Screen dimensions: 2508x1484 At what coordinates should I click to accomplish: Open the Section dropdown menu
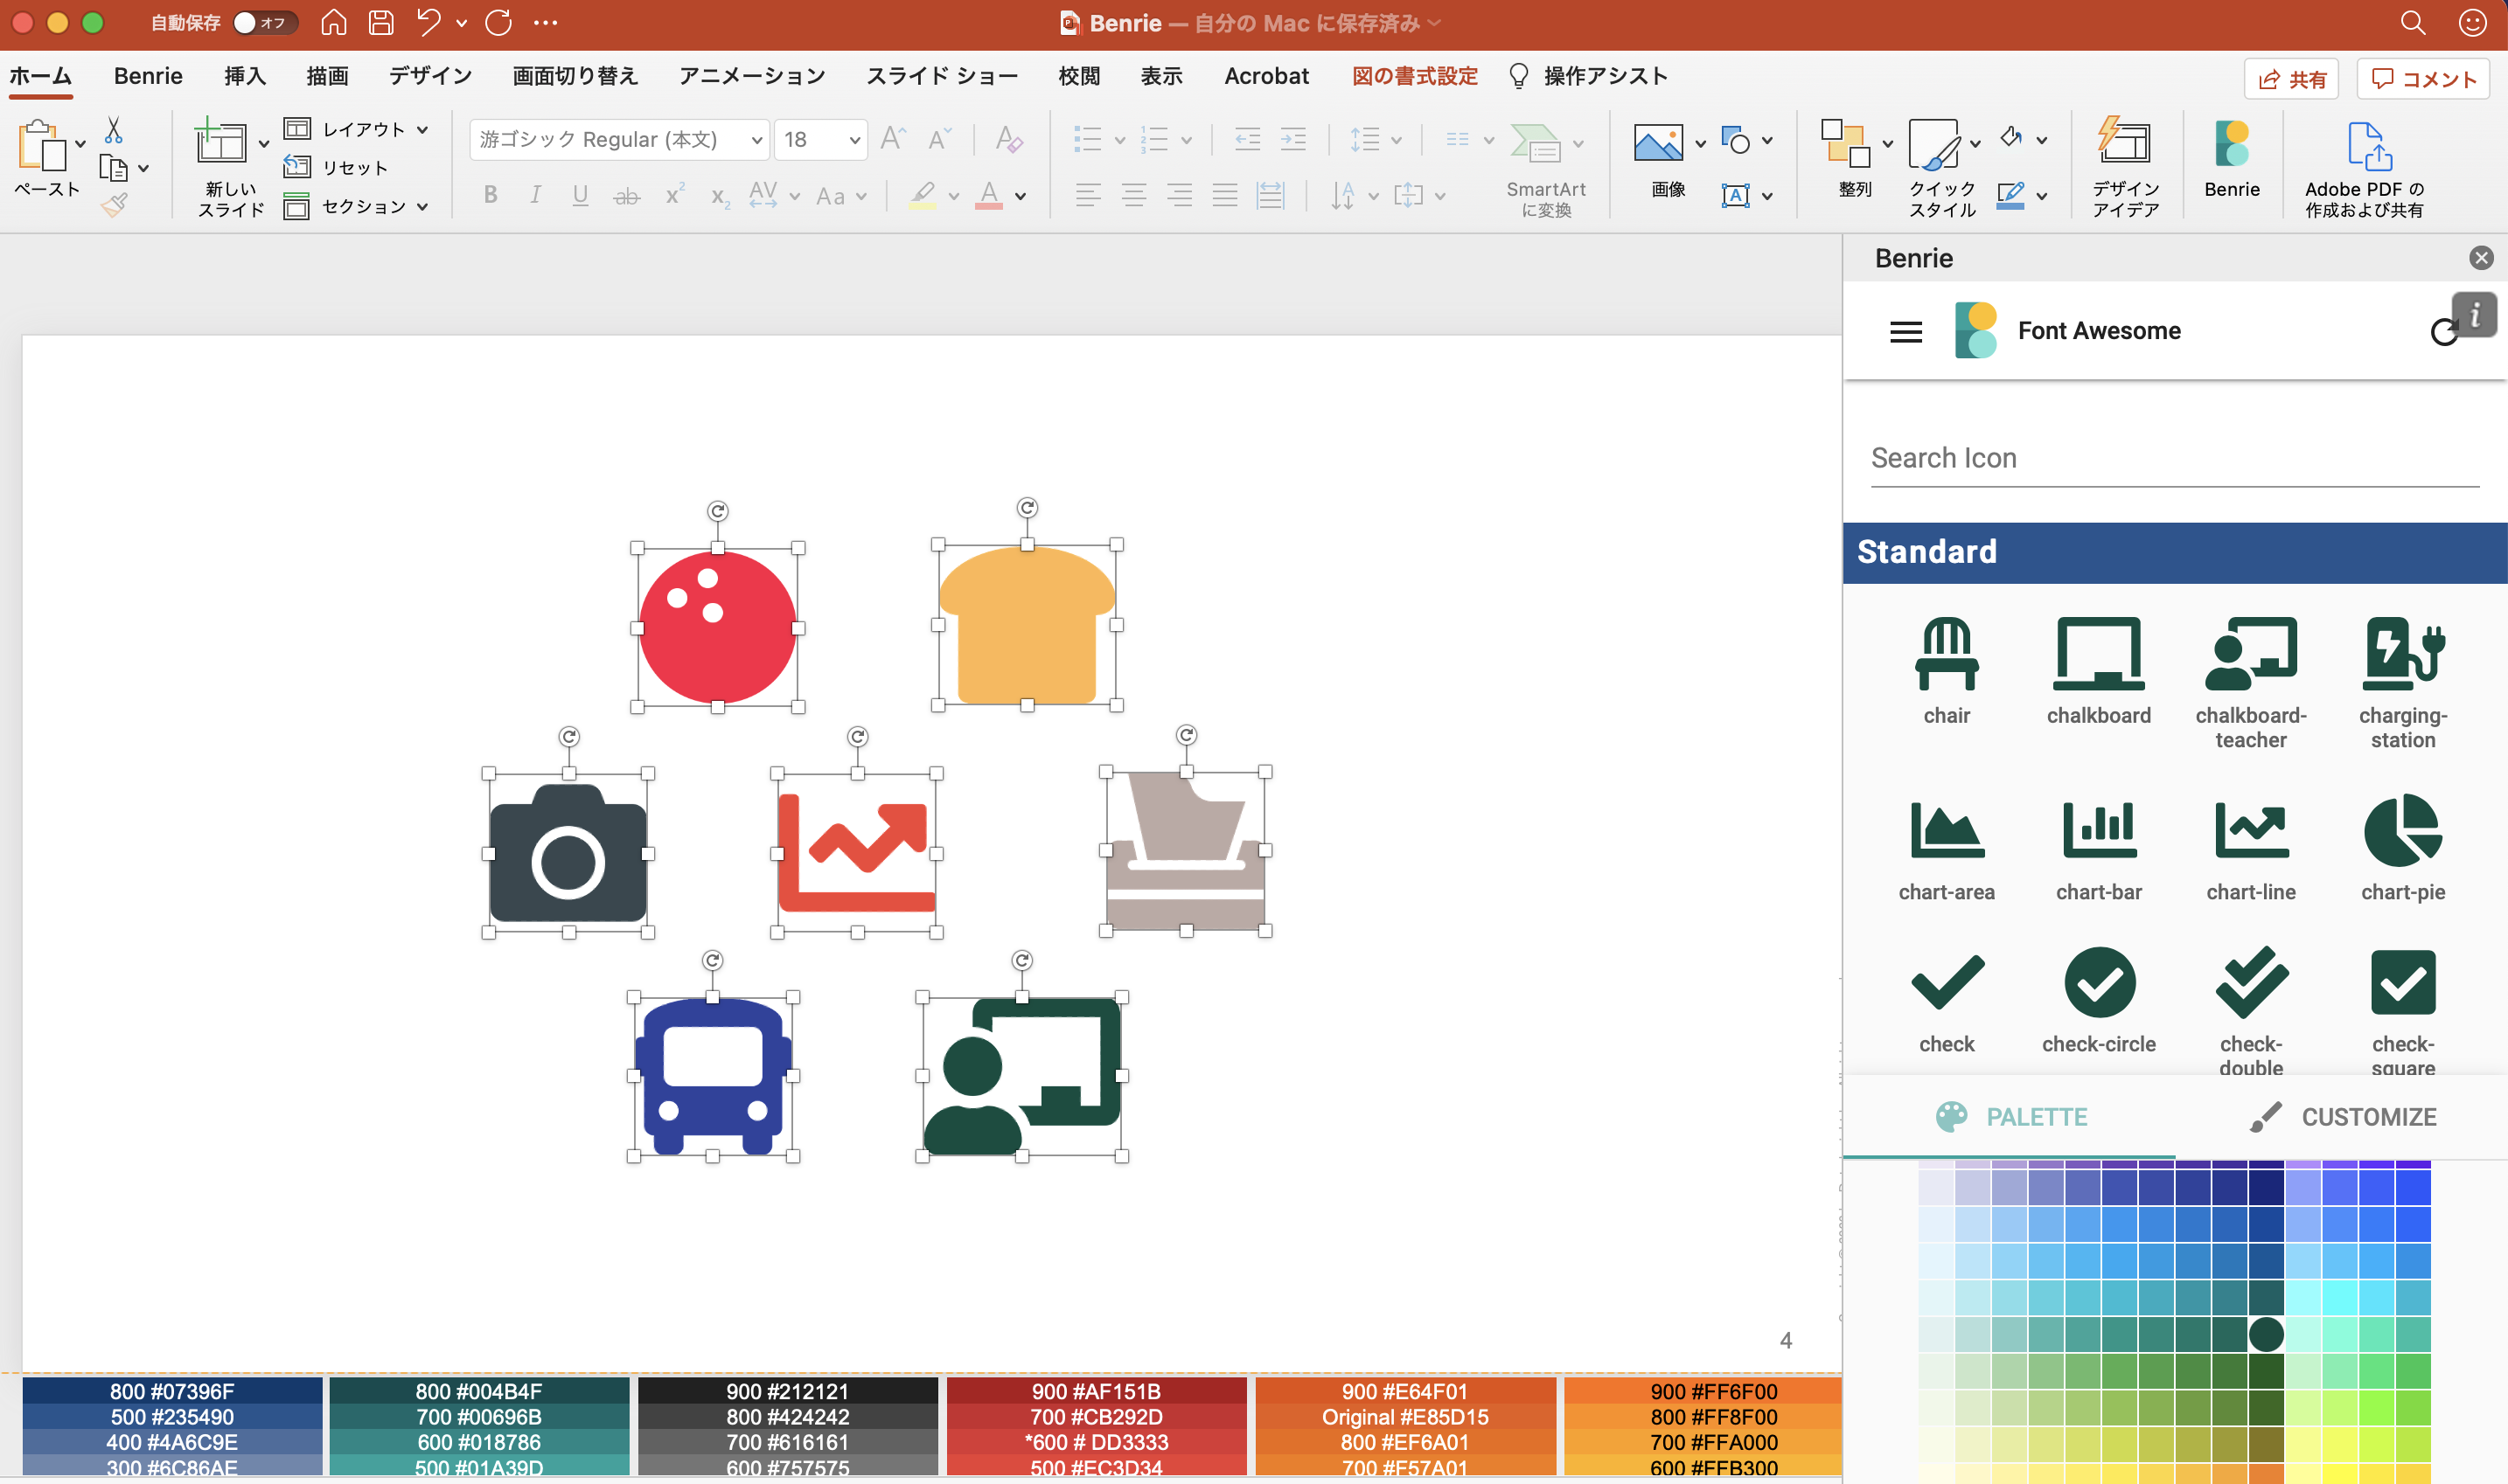(x=360, y=206)
